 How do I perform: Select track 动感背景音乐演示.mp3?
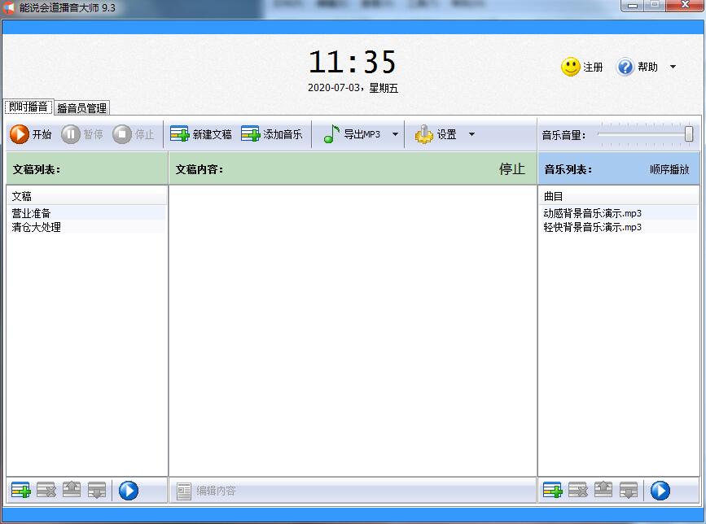point(618,213)
